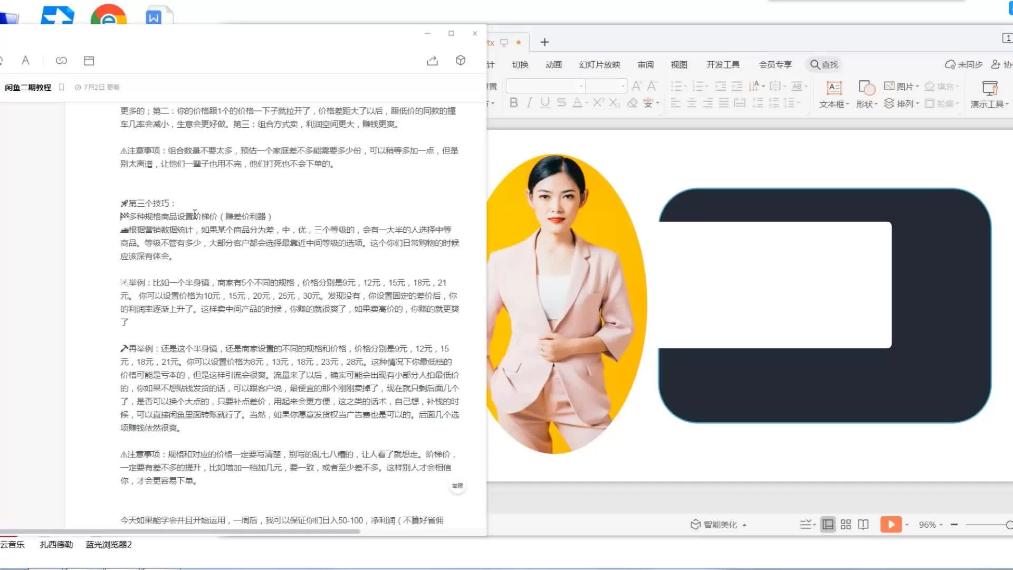Open a new tab with the plus button
This screenshot has width=1013, height=570.
pyautogui.click(x=544, y=42)
